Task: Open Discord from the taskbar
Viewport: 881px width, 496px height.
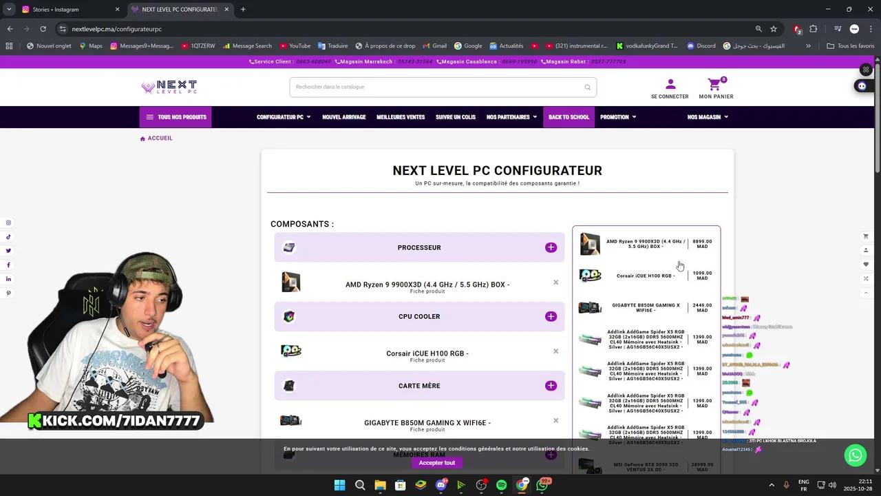Action: pos(441,485)
